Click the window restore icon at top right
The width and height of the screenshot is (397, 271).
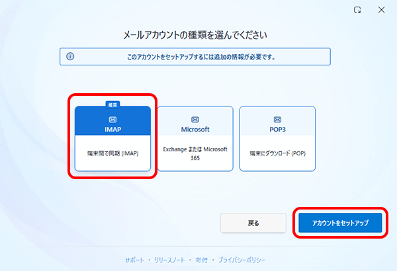[x=357, y=10]
